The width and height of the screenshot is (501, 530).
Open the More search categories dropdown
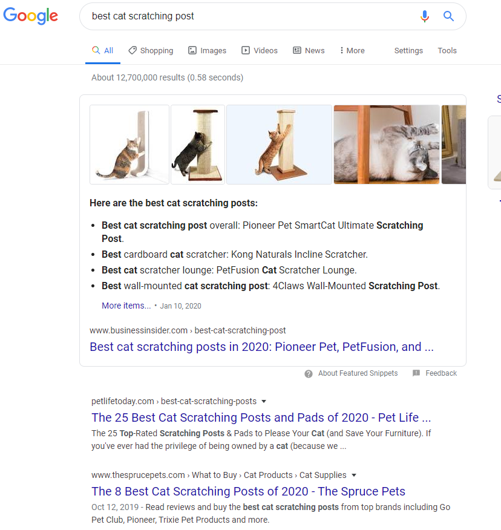(352, 50)
